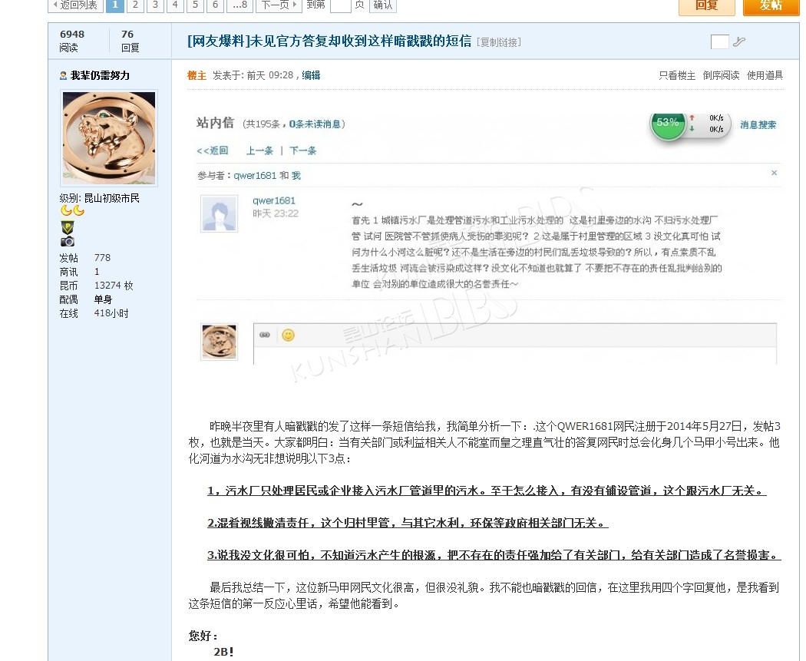Click the 76 回复 reply count
Image resolution: width=806 pixels, height=661 pixels.
pos(130,41)
